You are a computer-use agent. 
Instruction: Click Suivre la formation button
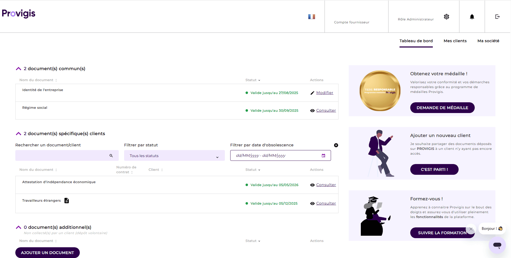[442, 233]
